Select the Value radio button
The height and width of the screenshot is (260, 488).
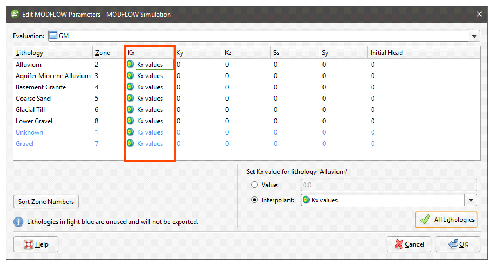point(255,185)
